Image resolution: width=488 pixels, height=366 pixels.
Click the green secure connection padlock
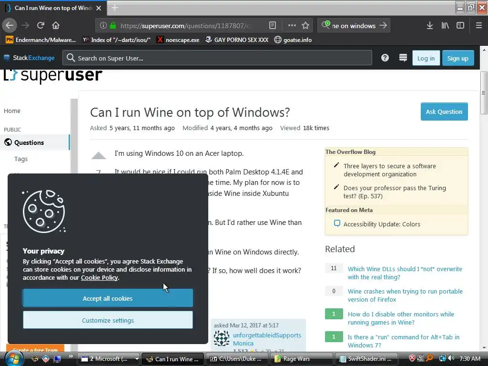[113, 26]
